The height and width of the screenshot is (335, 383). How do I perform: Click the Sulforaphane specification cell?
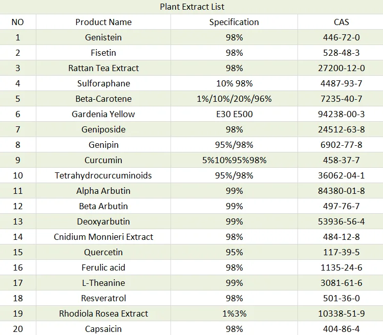point(234,83)
